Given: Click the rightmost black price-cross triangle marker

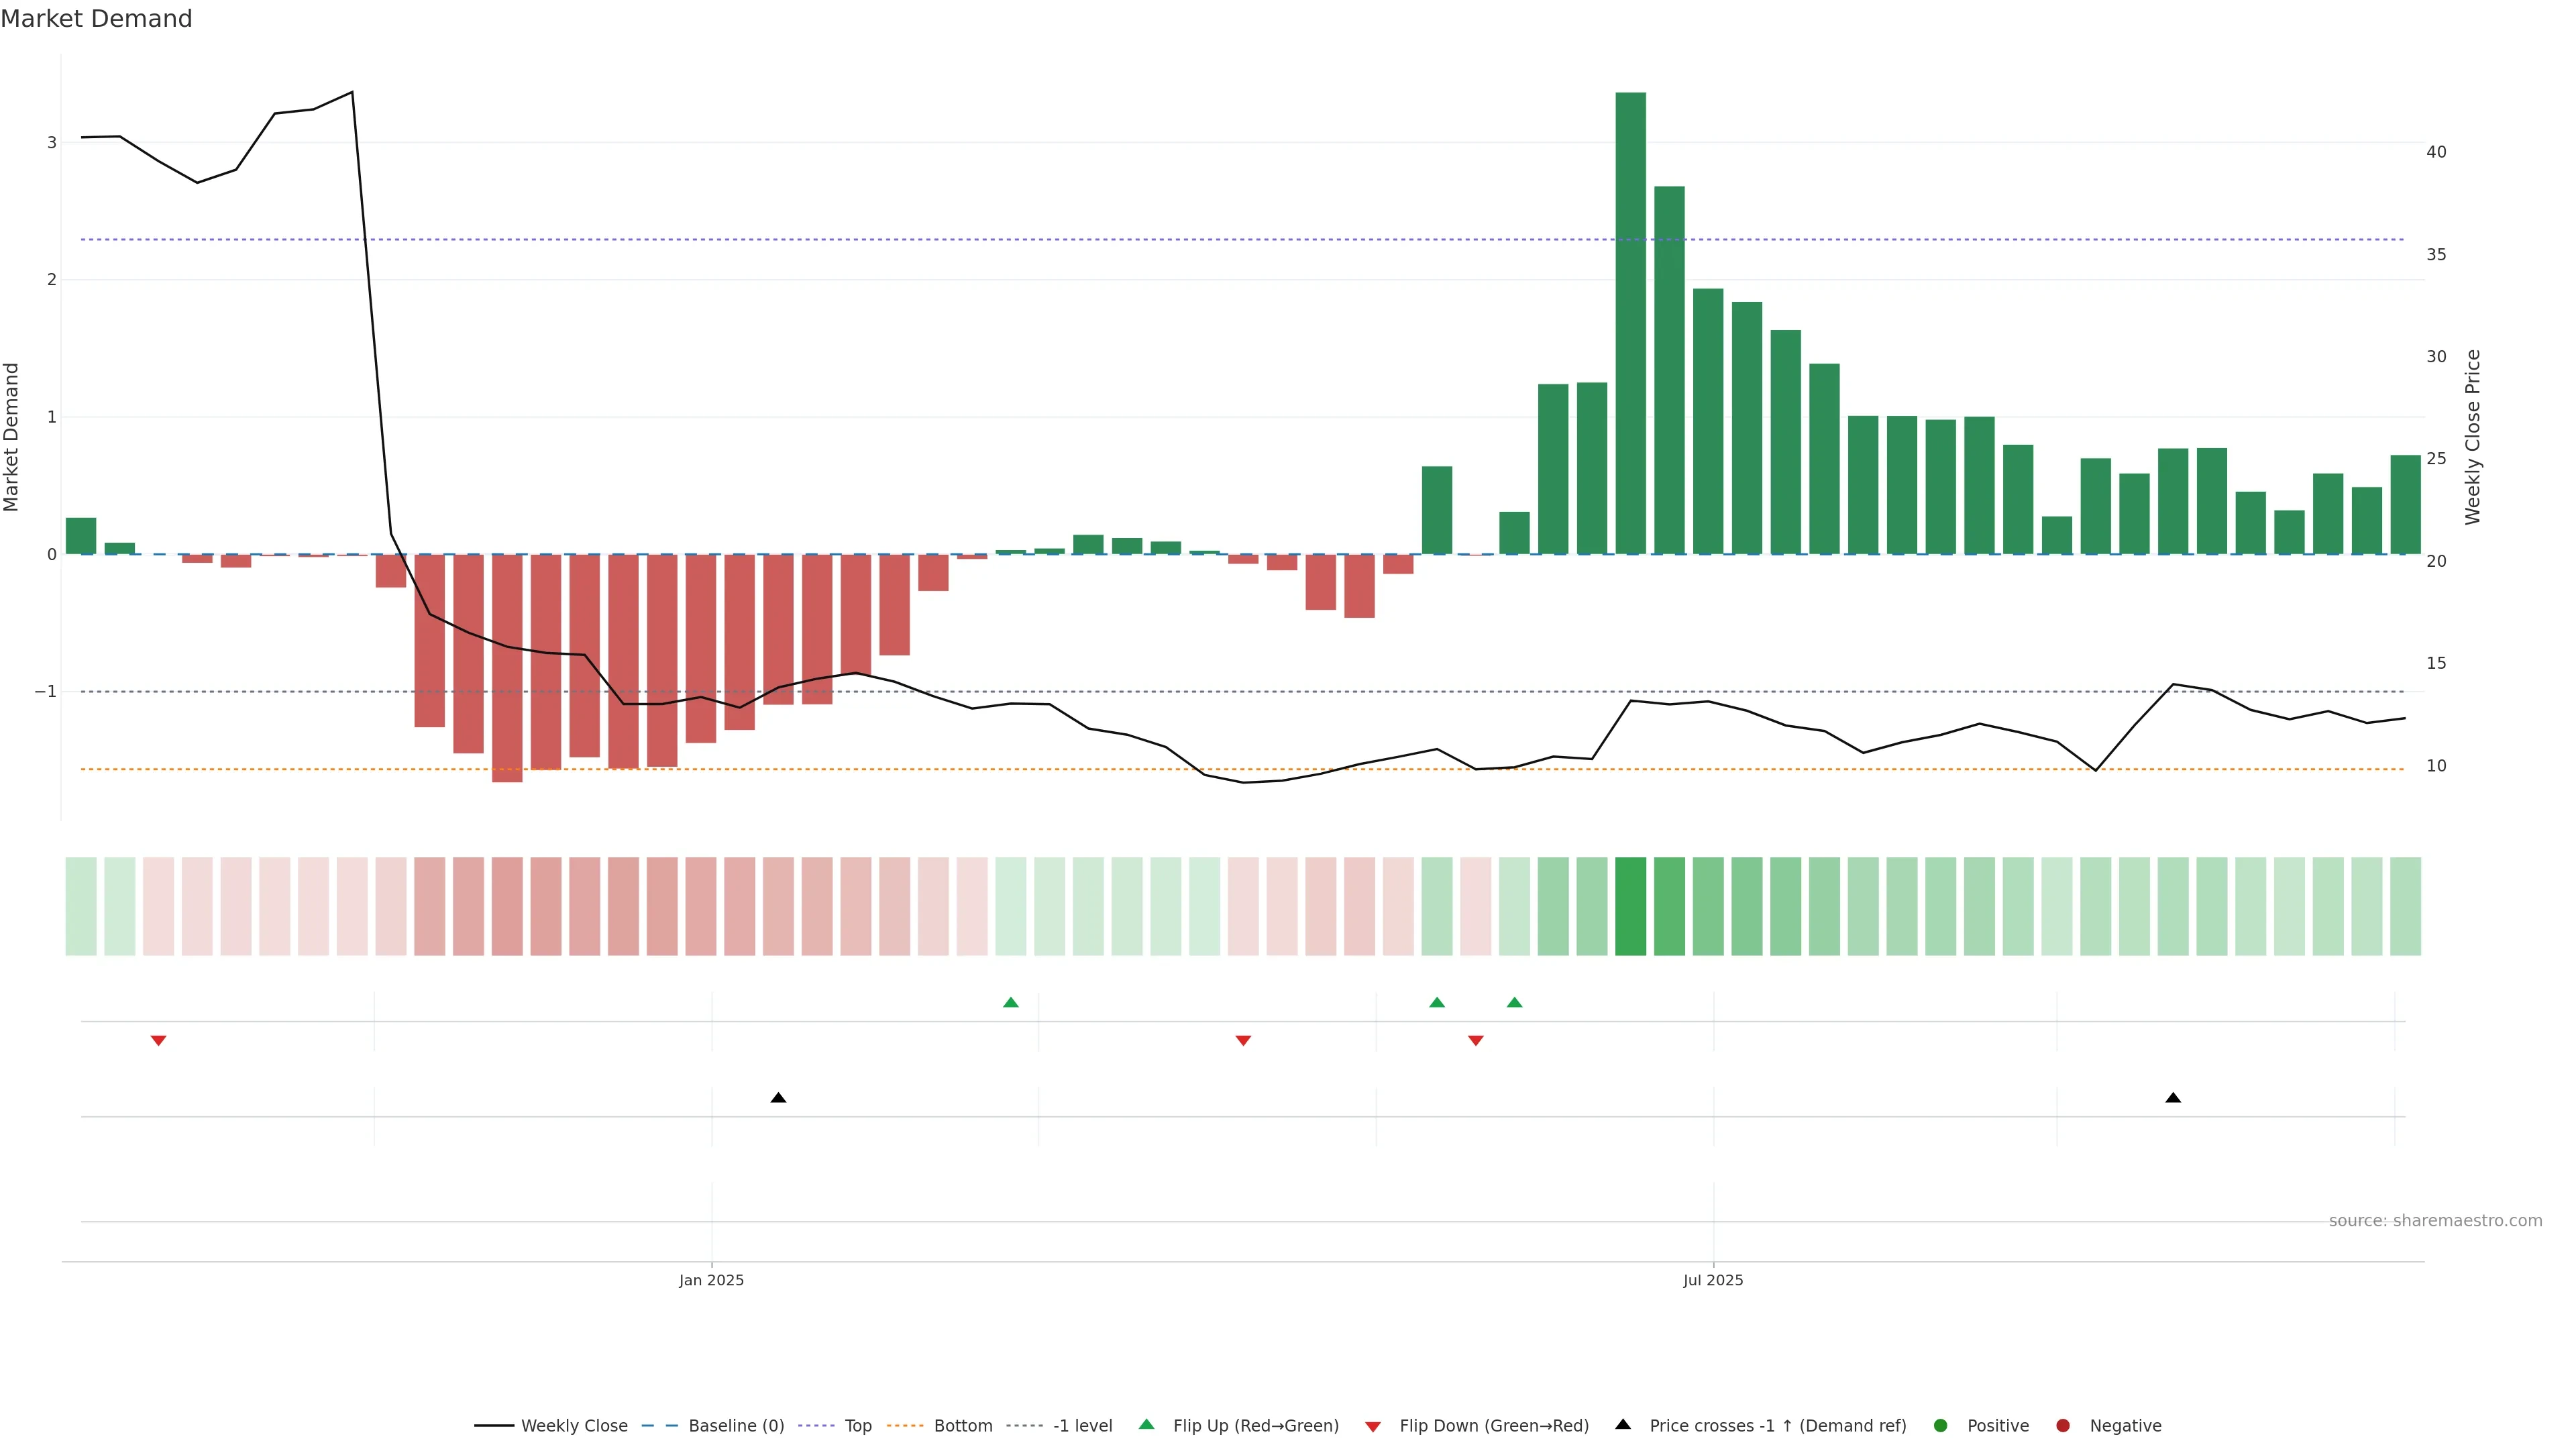Looking at the screenshot, I should pyautogui.click(x=2173, y=1098).
